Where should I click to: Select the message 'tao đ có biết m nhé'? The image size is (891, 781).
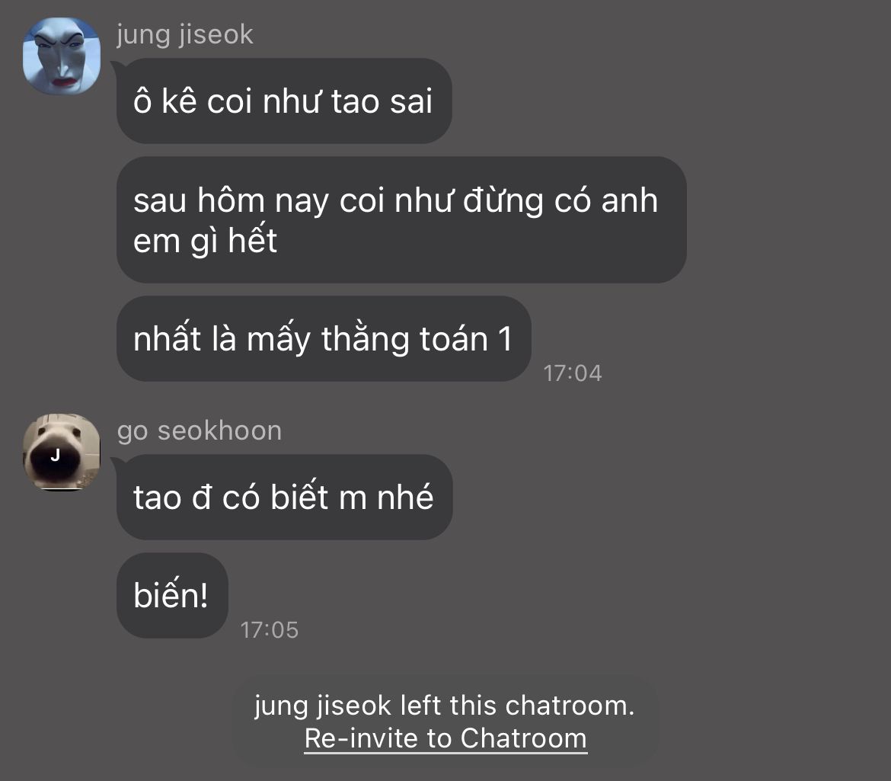coord(285,497)
